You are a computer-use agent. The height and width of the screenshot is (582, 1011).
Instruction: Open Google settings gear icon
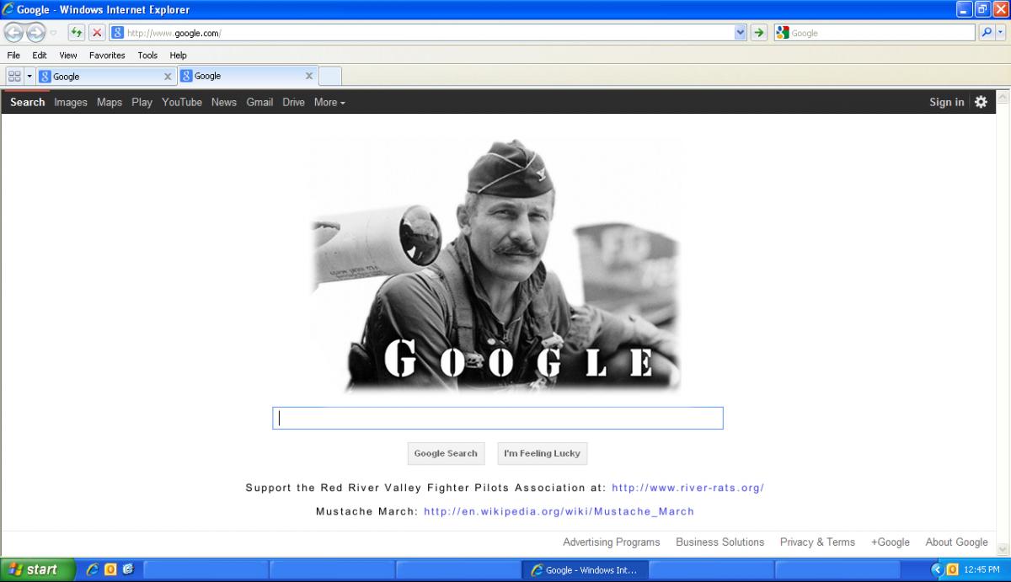[981, 102]
